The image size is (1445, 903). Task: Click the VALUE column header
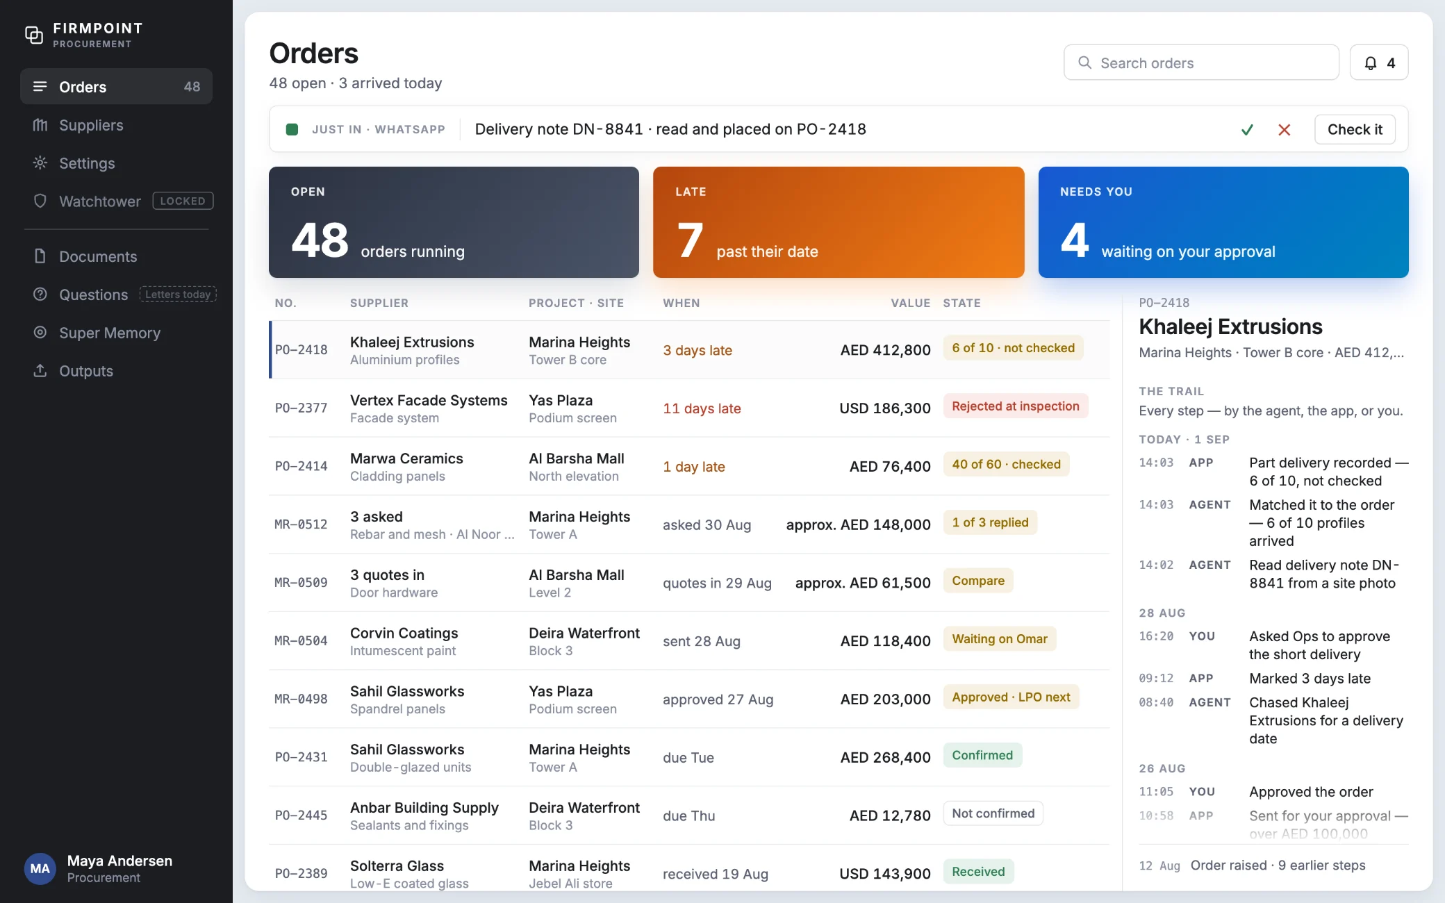(x=910, y=303)
